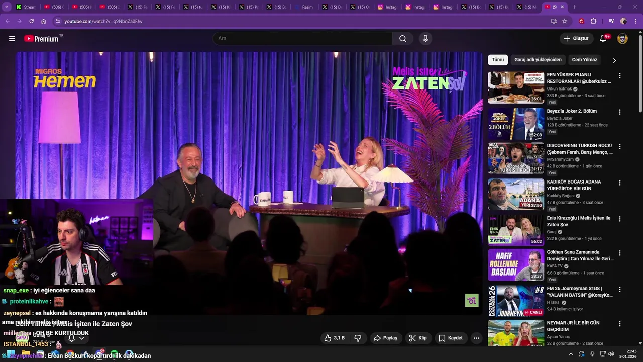
Task: Select the Cem Yılmaz filter chip
Action: tap(585, 60)
